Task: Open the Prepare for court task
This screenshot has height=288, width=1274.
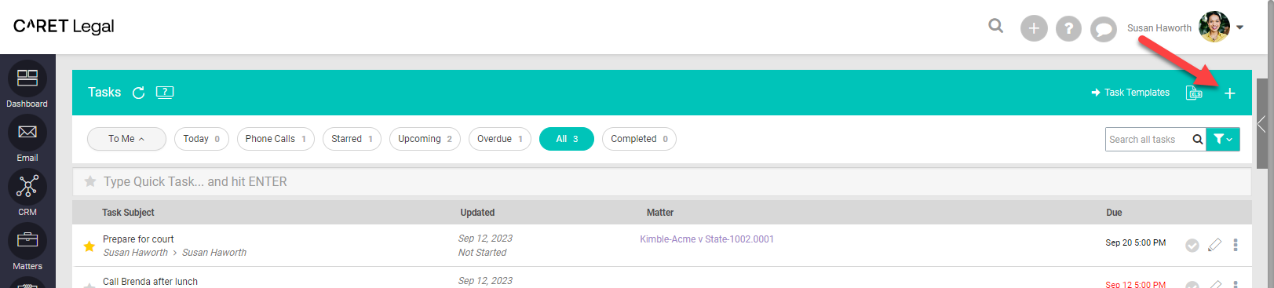Action: point(138,239)
